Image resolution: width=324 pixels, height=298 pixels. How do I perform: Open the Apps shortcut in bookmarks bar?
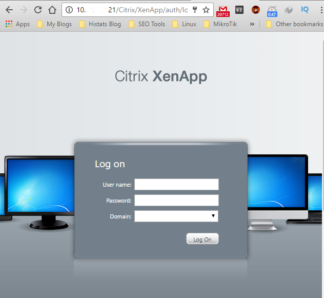point(17,24)
